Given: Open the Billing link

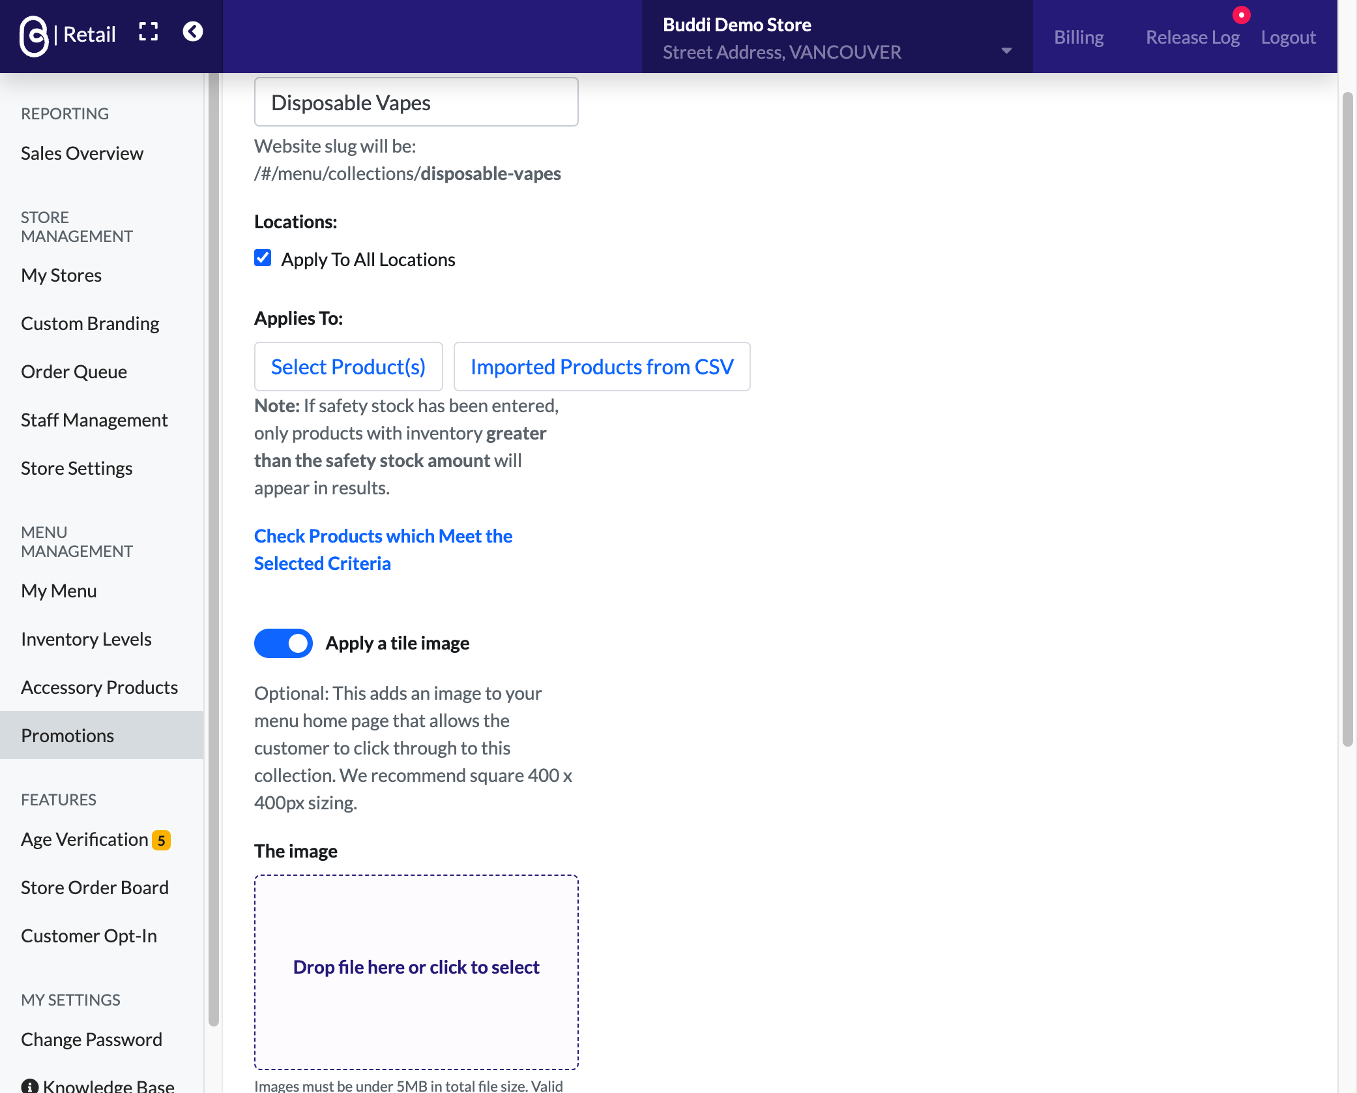Looking at the screenshot, I should [1079, 37].
